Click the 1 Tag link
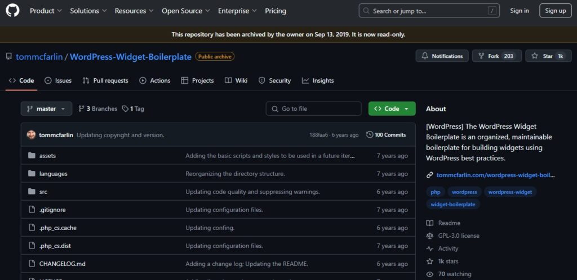Screen dimensions: 577x280 pyautogui.click(x=134, y=109)
